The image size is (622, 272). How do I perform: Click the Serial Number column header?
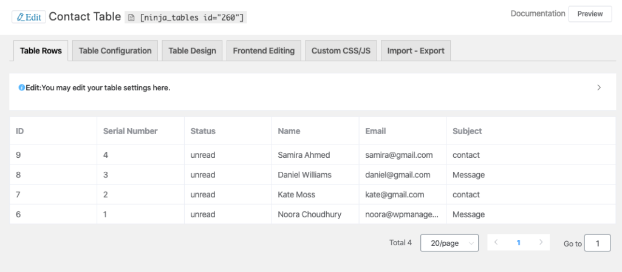pyautogui.click(x=130, y=131)
